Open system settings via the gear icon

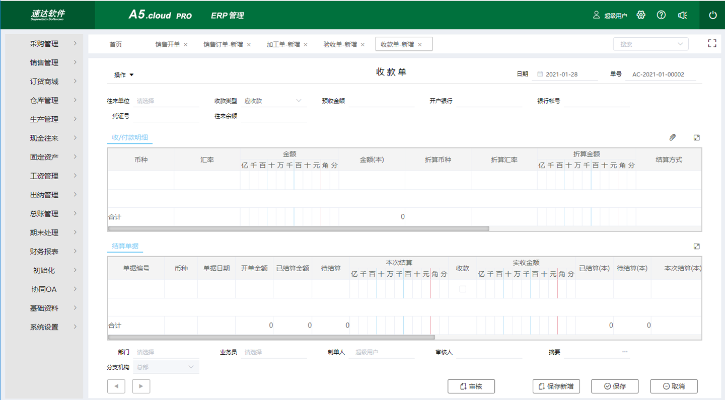[x=640, y=15]
